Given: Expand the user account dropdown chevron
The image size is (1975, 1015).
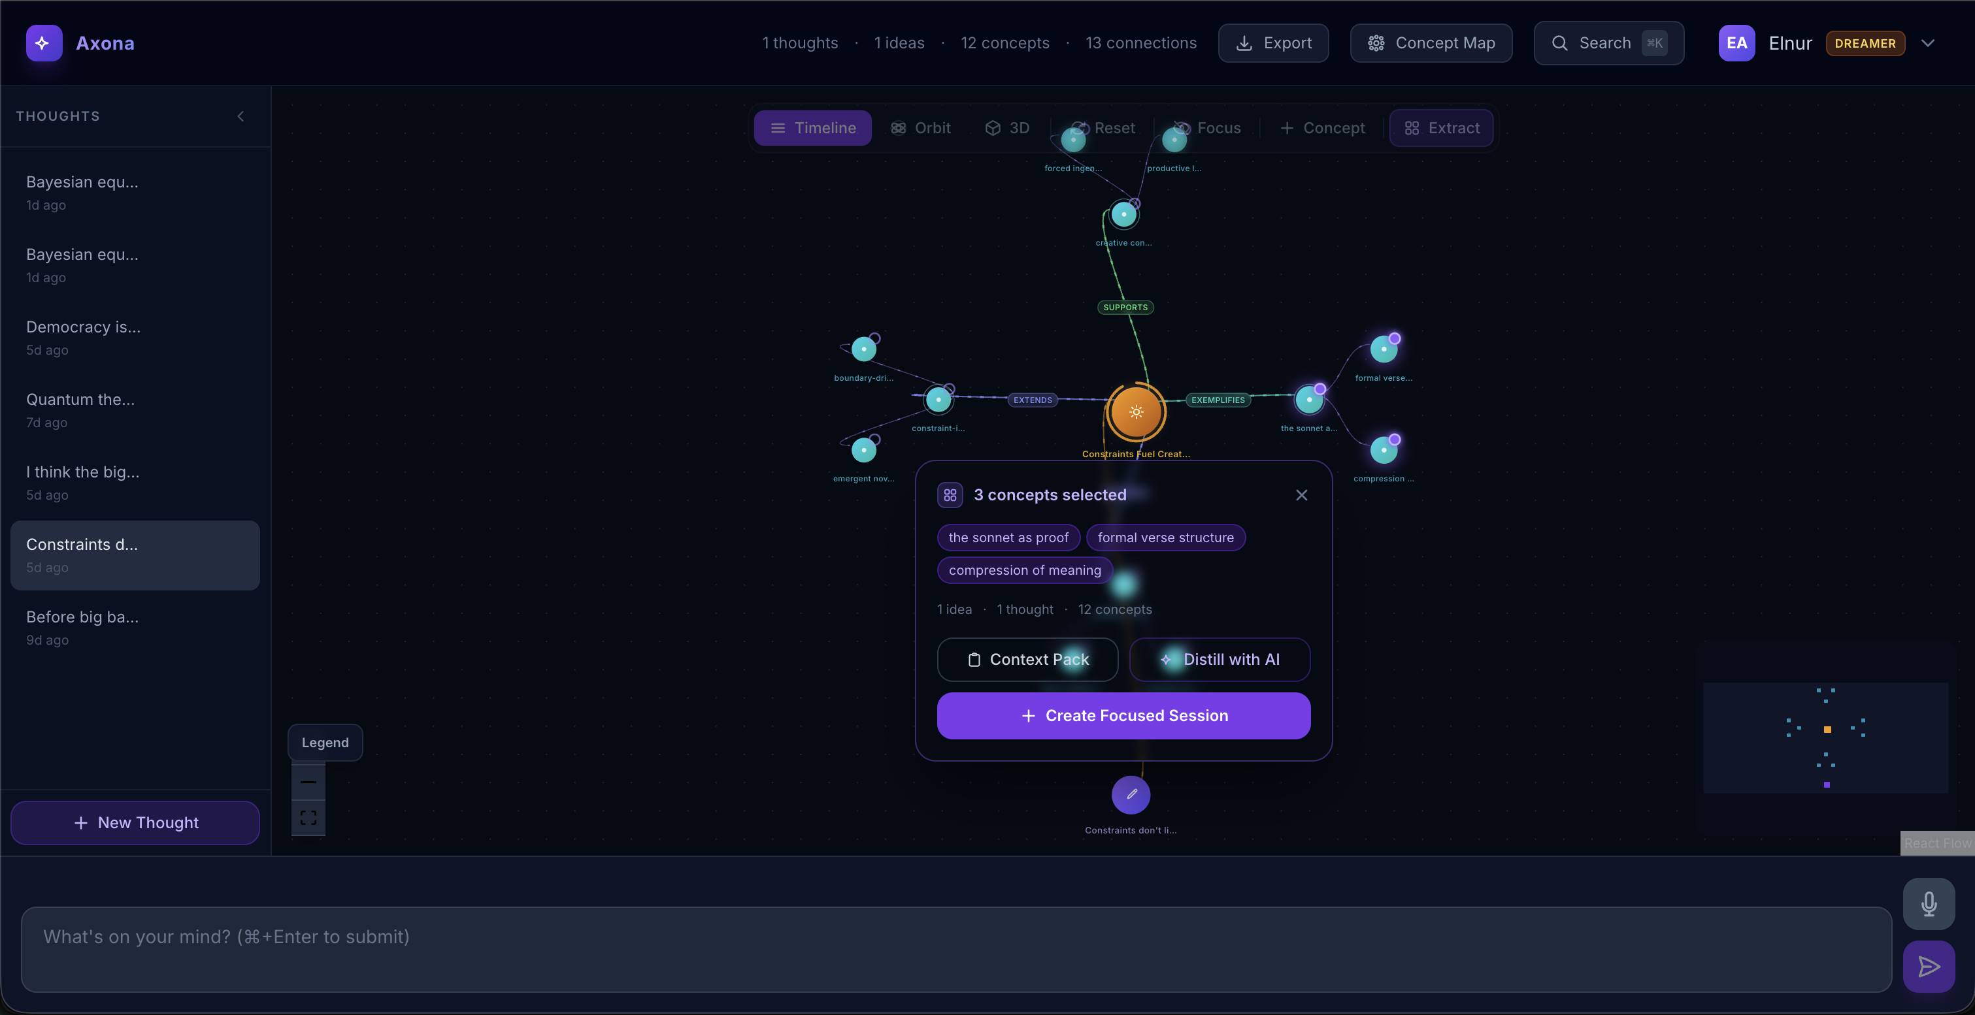Looking at the screenshot, I should click(x=1927, y=43).
